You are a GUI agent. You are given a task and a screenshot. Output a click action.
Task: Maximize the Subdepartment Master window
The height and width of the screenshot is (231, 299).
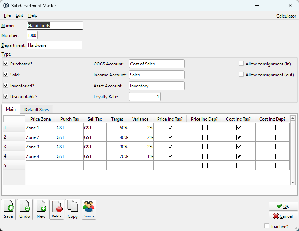click(273, 5)
